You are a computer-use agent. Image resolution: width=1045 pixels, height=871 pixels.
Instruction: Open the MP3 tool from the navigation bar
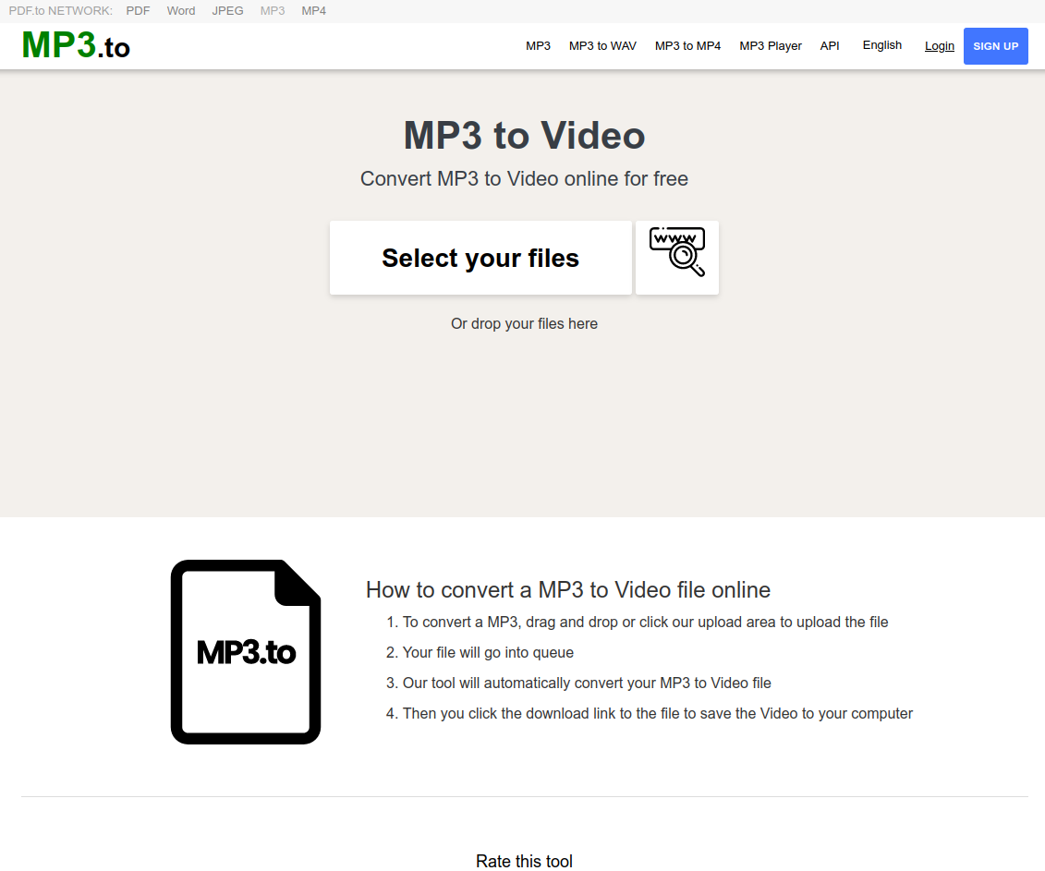538,45
